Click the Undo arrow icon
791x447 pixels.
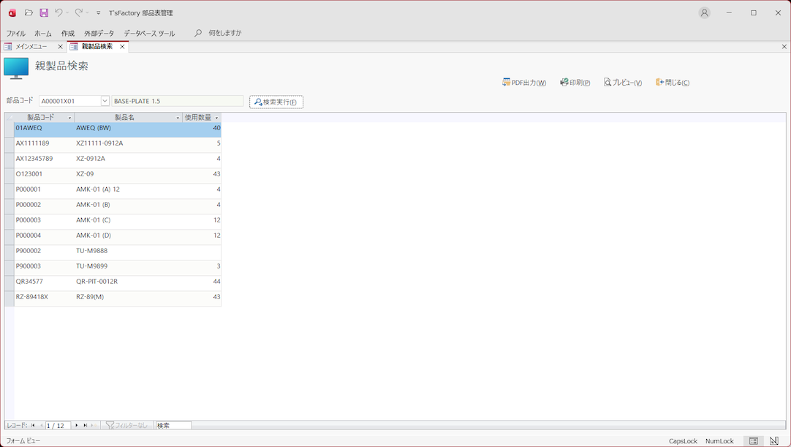[x=58, y=13]
